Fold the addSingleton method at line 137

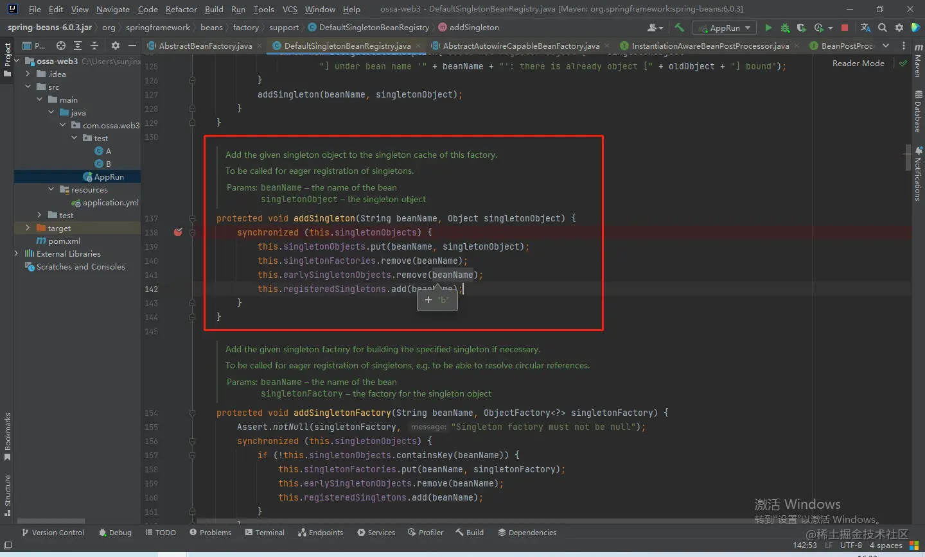pyautogui.click(x=192, y=218)
